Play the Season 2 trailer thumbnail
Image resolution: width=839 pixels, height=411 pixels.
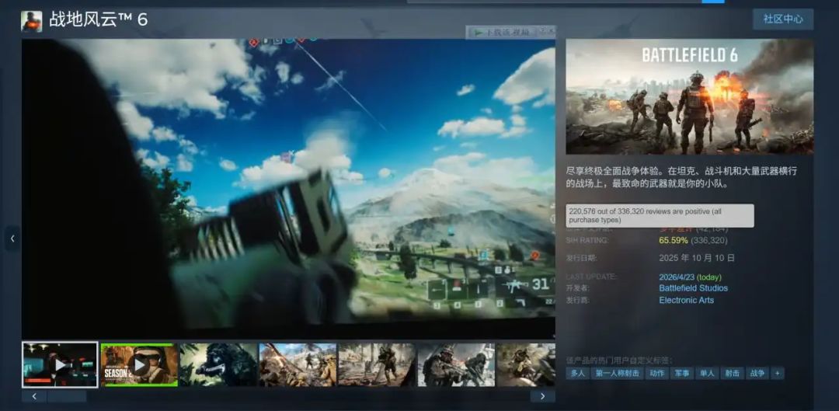pos(139,365)
